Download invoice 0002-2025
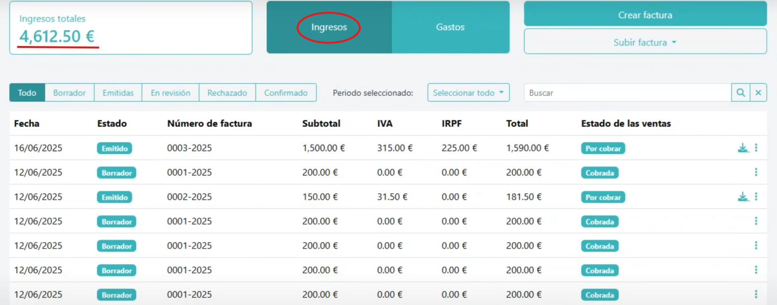Screen dimensions: 777x305 743,197
